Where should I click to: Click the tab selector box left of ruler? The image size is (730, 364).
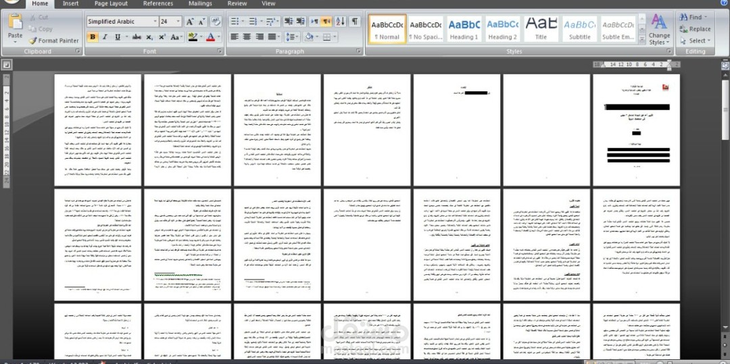point(7,65)
